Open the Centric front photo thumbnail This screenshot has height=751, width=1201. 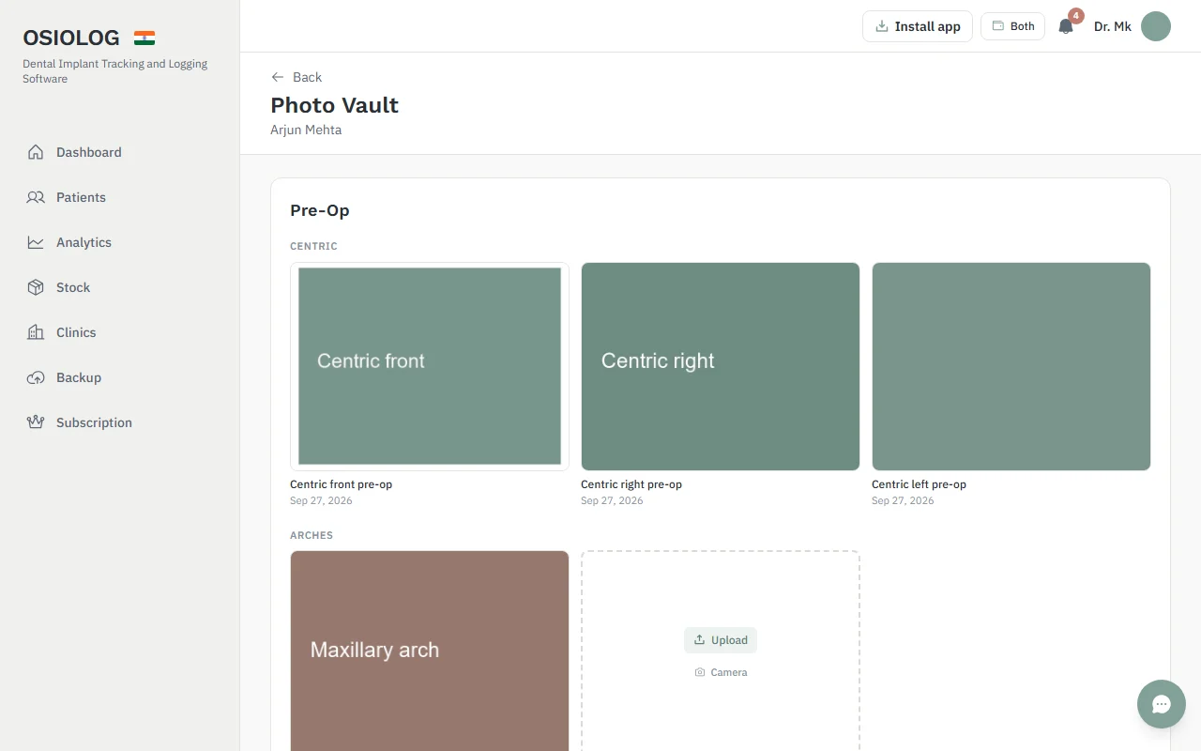coord(430,366)
